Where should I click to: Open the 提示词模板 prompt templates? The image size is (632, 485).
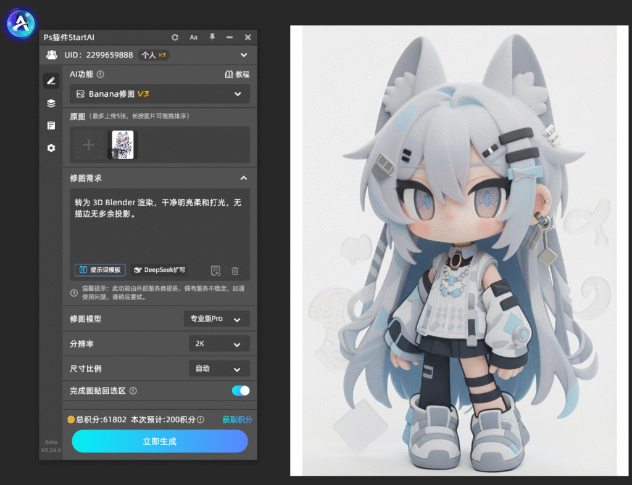(x=100, y=270)
